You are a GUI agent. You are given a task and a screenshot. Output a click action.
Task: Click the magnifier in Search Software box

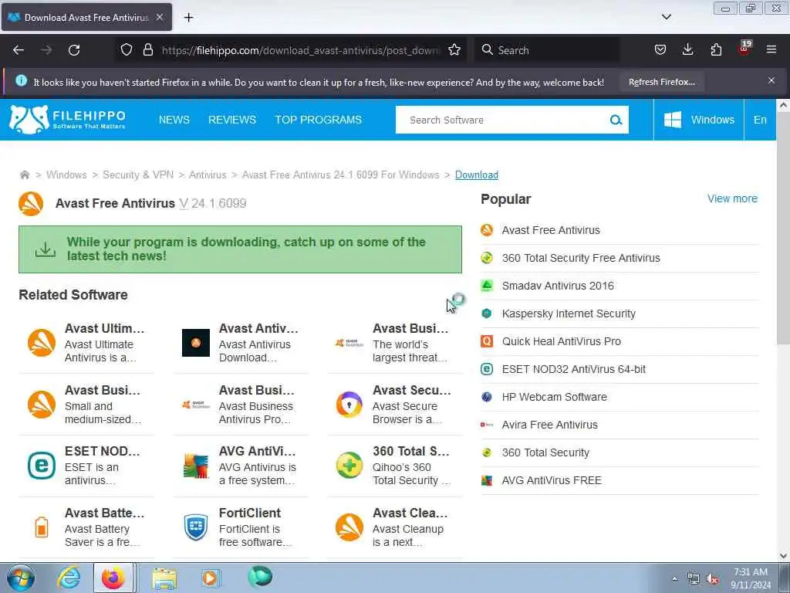(616, 120)
